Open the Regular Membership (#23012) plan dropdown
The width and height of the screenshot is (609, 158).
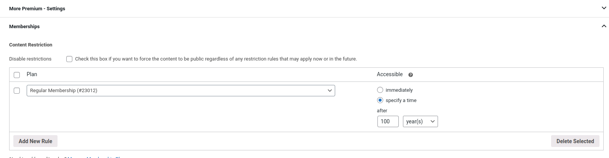(181, 91)
